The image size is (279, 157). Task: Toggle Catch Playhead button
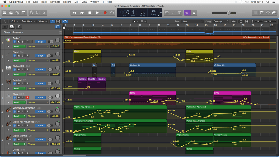pos(65,21)
